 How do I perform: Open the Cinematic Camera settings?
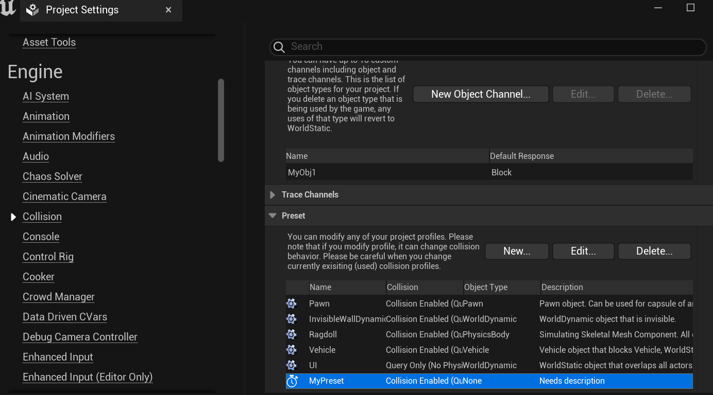tap(64, 196)
